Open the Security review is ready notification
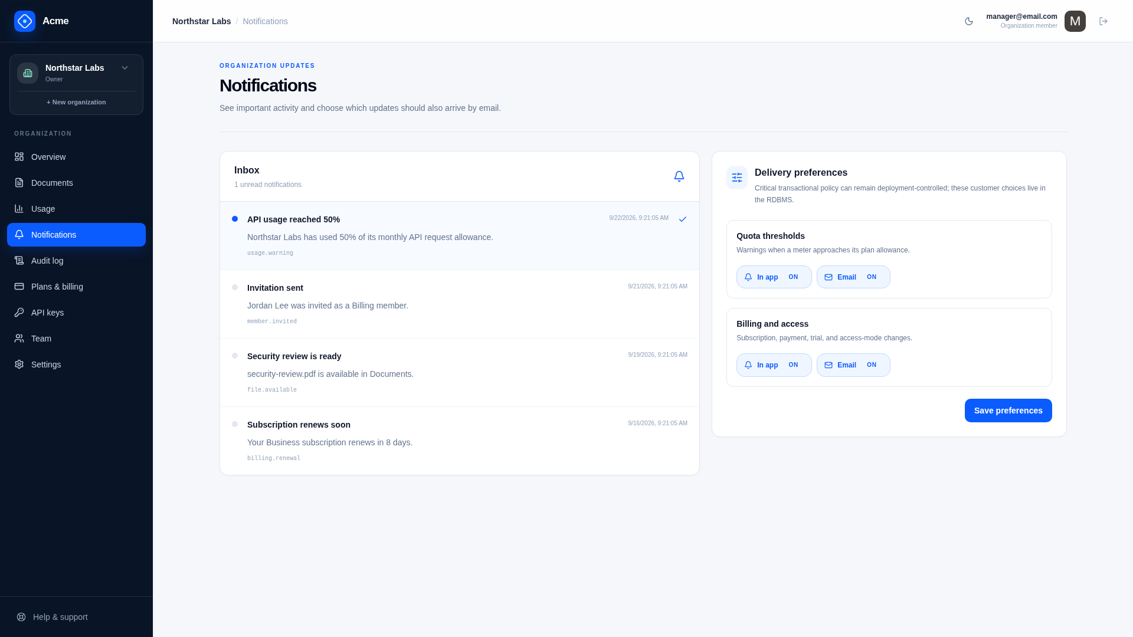This screenshot has height=637, width=1133. coord(460,373)
